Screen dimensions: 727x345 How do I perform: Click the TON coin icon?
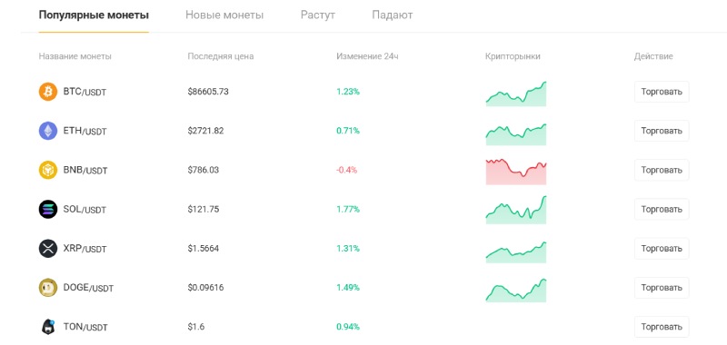(48, 327)
